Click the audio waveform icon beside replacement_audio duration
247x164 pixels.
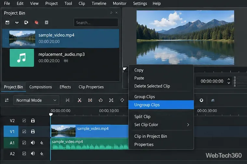point(66,61)
